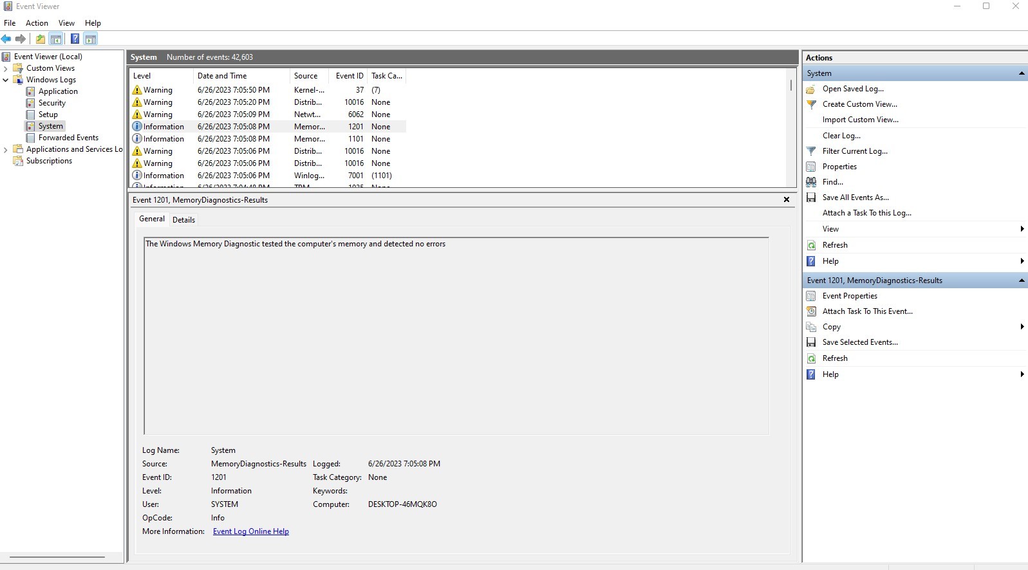Click the Copy icon in the Actions pane
Viewport: 1028px width, 570px height.
(x=811, y=327)
